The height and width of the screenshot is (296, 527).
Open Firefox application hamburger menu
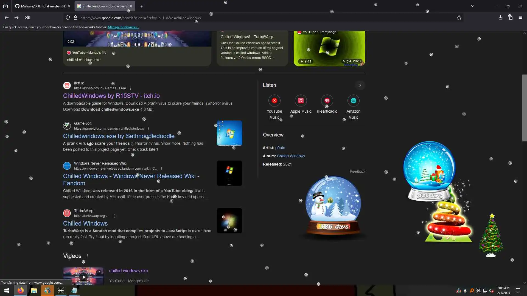(x=520, y=18)
